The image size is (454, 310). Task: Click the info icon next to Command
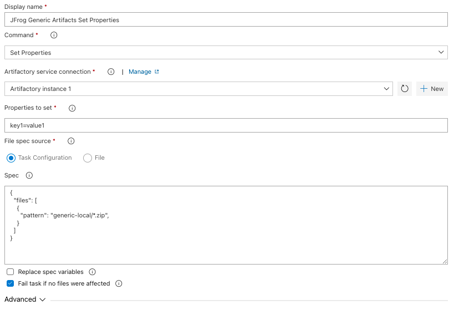pyautogui.click(x=54, y=35)
